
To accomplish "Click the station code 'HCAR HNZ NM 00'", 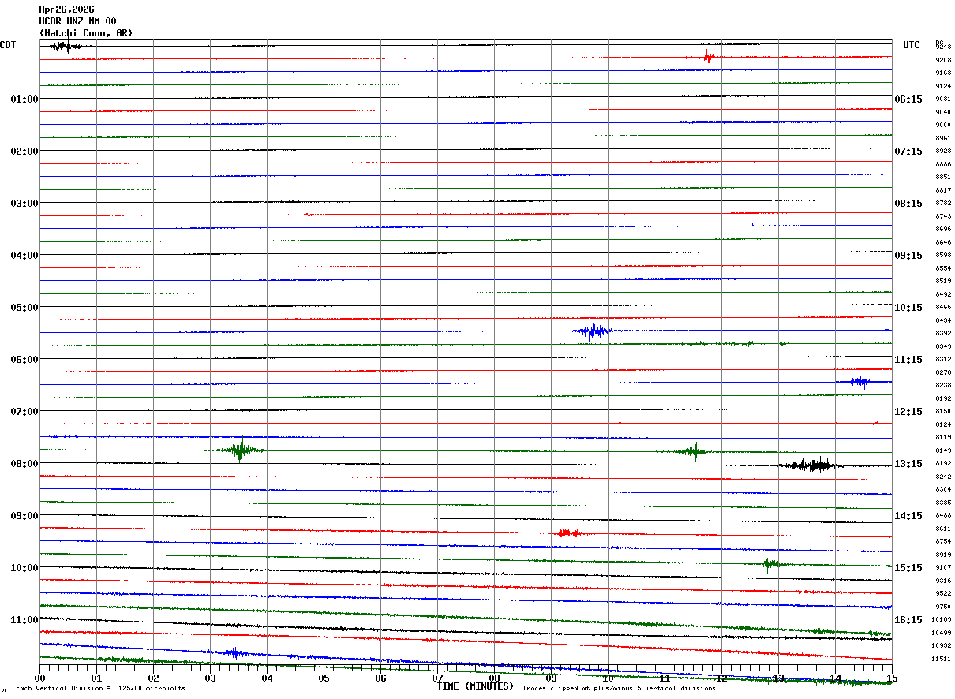I will click(77, 21).
